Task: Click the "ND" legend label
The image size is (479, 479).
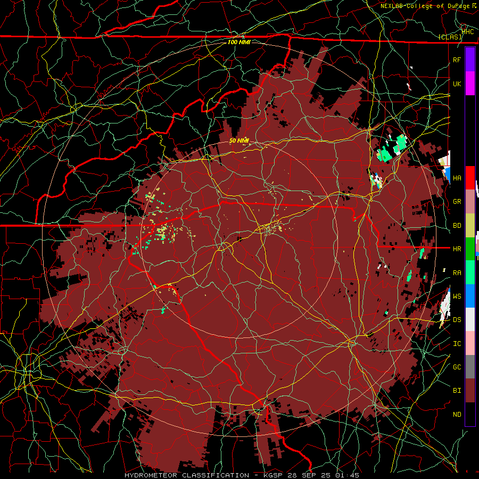Action: [457, 414]
